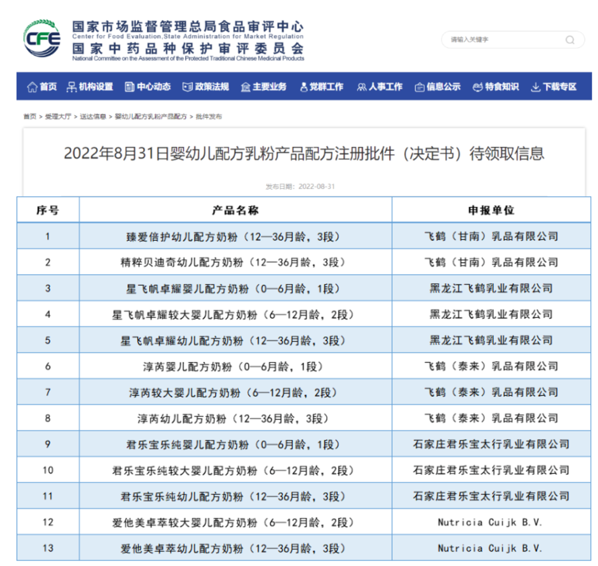Select 爱他美卓萃幼儿配方奶粉 (3段) cell

[235, 548]
